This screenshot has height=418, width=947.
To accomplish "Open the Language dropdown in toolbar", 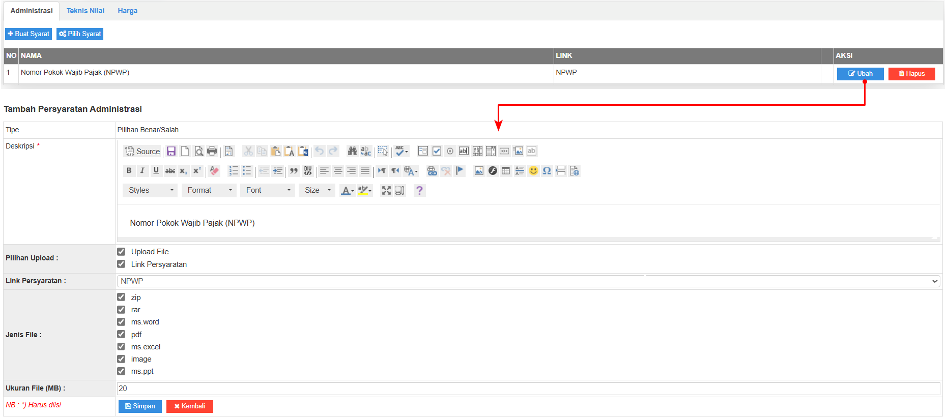I will (411, 171).
